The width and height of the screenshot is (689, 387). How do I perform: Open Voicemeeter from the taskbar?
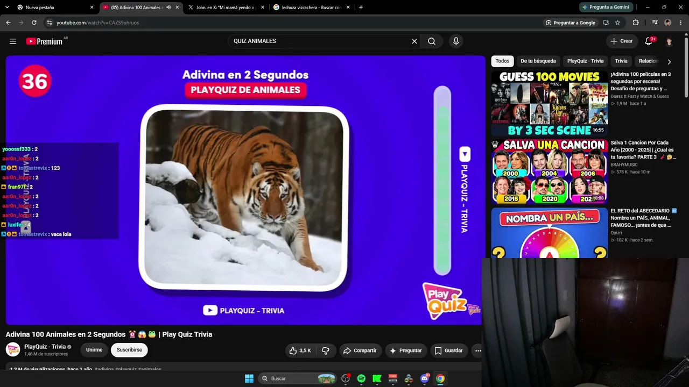393,378
